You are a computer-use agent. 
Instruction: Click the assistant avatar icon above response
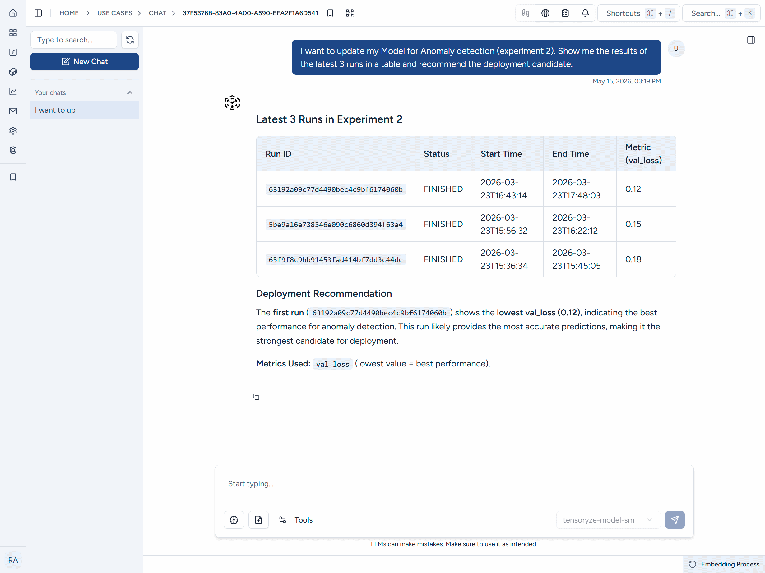pyautogui.click(x=232, y=103)
